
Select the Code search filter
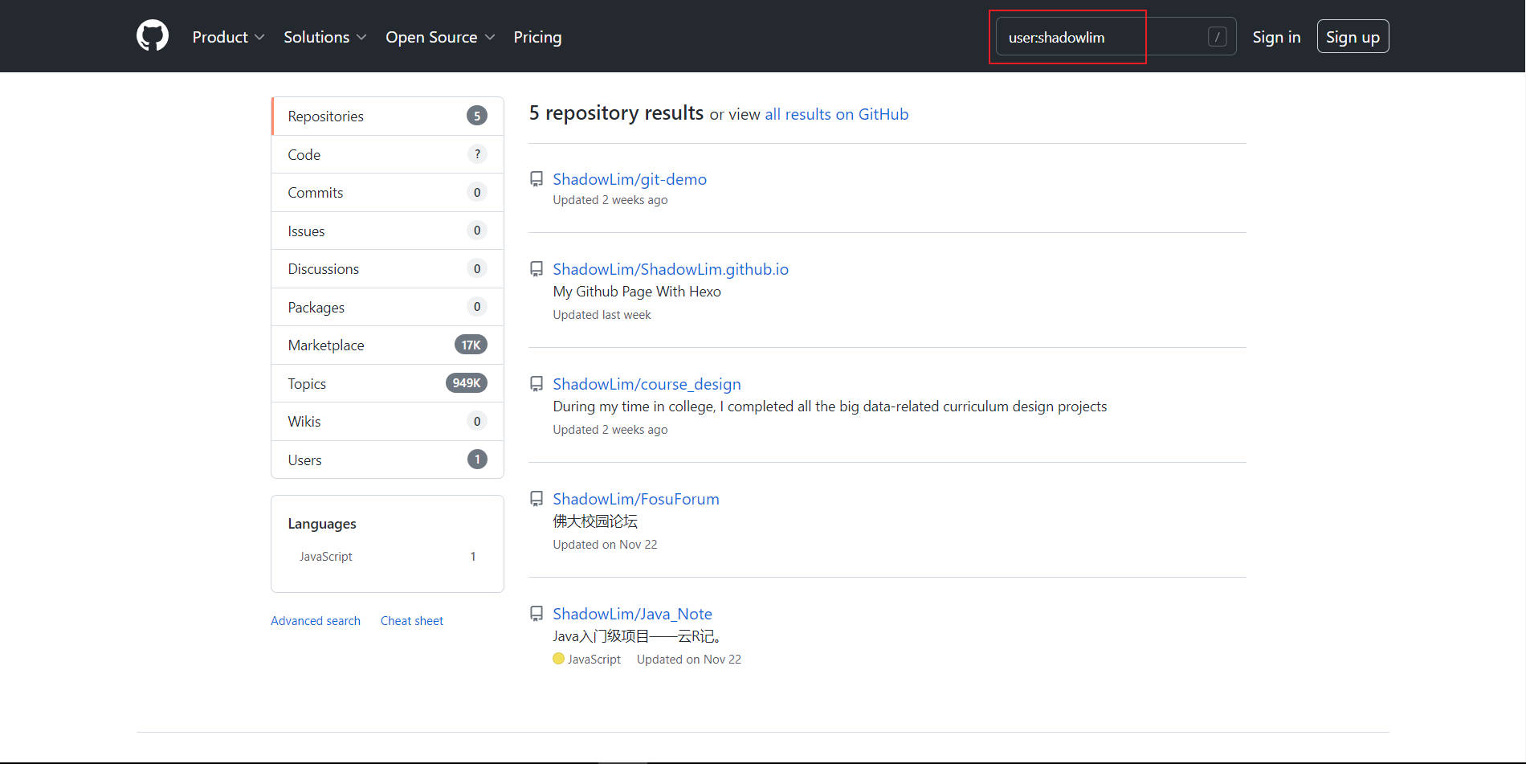point(388,154)
